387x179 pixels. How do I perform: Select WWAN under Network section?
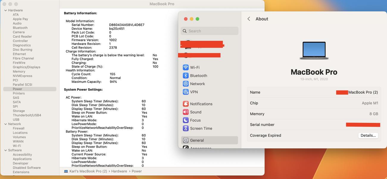(18, 142)
